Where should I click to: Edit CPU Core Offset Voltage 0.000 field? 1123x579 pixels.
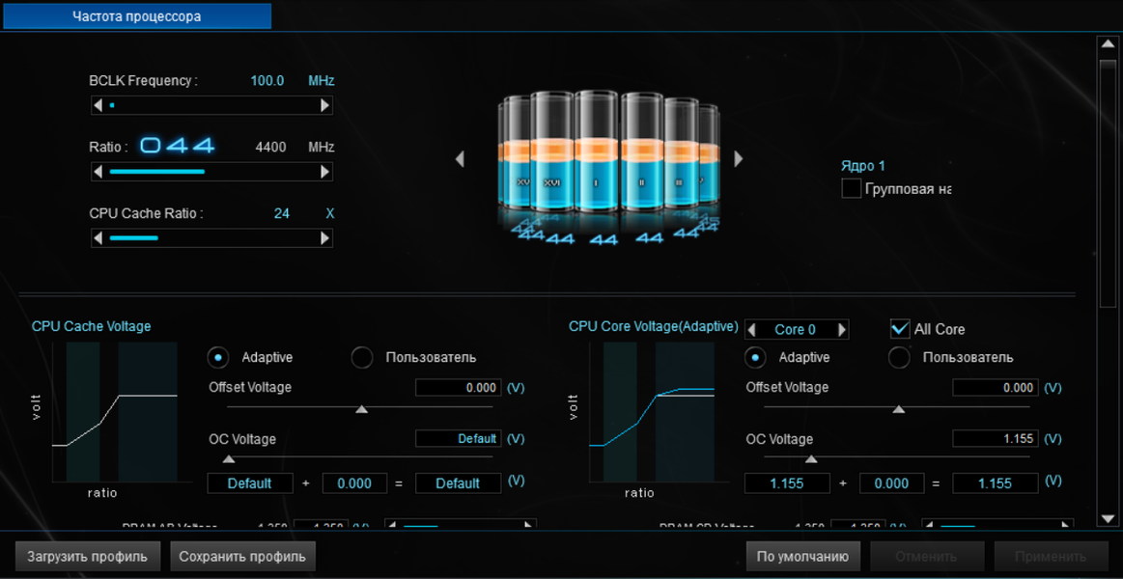(996, 388)
